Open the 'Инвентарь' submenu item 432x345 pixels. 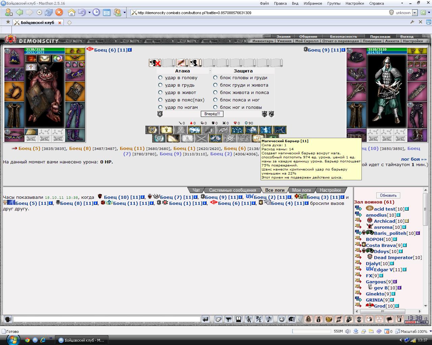(263, 41)
